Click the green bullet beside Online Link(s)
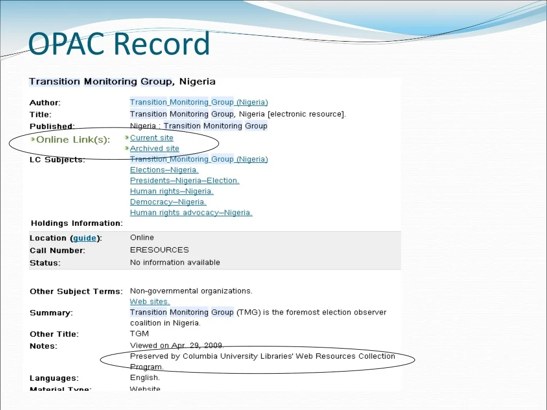This screenshot has width=547, height=410. 33,140
